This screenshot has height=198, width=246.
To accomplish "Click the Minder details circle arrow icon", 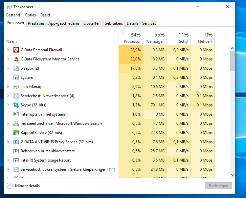I will coord(10,186).
